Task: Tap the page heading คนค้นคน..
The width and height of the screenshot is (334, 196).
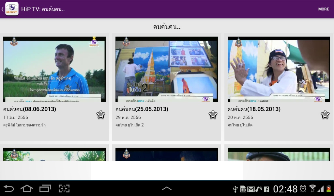Action: 167,27
